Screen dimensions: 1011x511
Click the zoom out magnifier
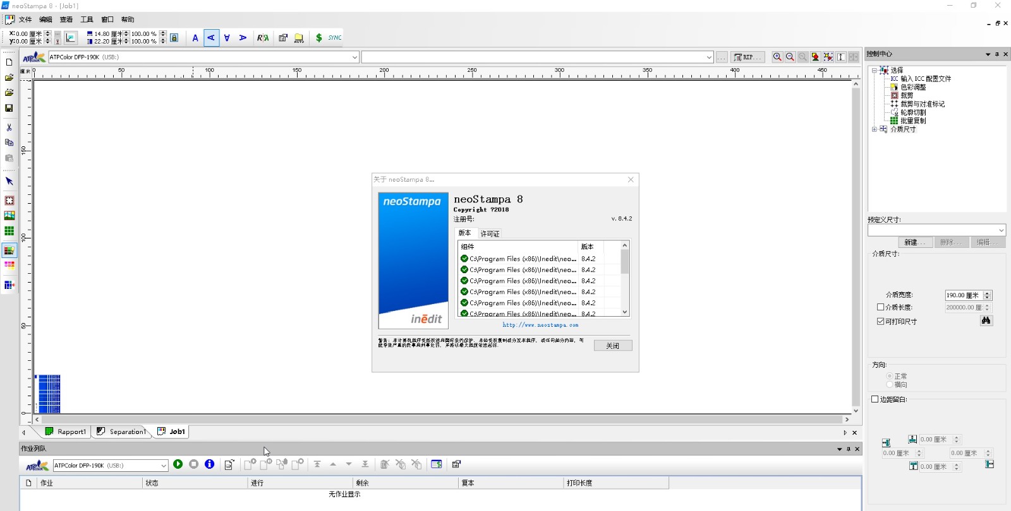point(790,57)
